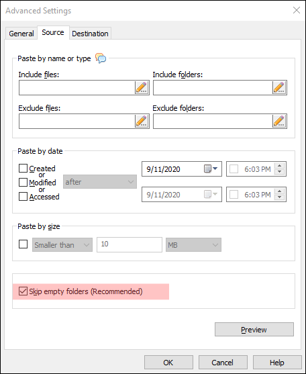Viewport: 306px width, 374px height.
Task: Toggle the Paste by size checkbox
Action: click(x=23, y=244)
